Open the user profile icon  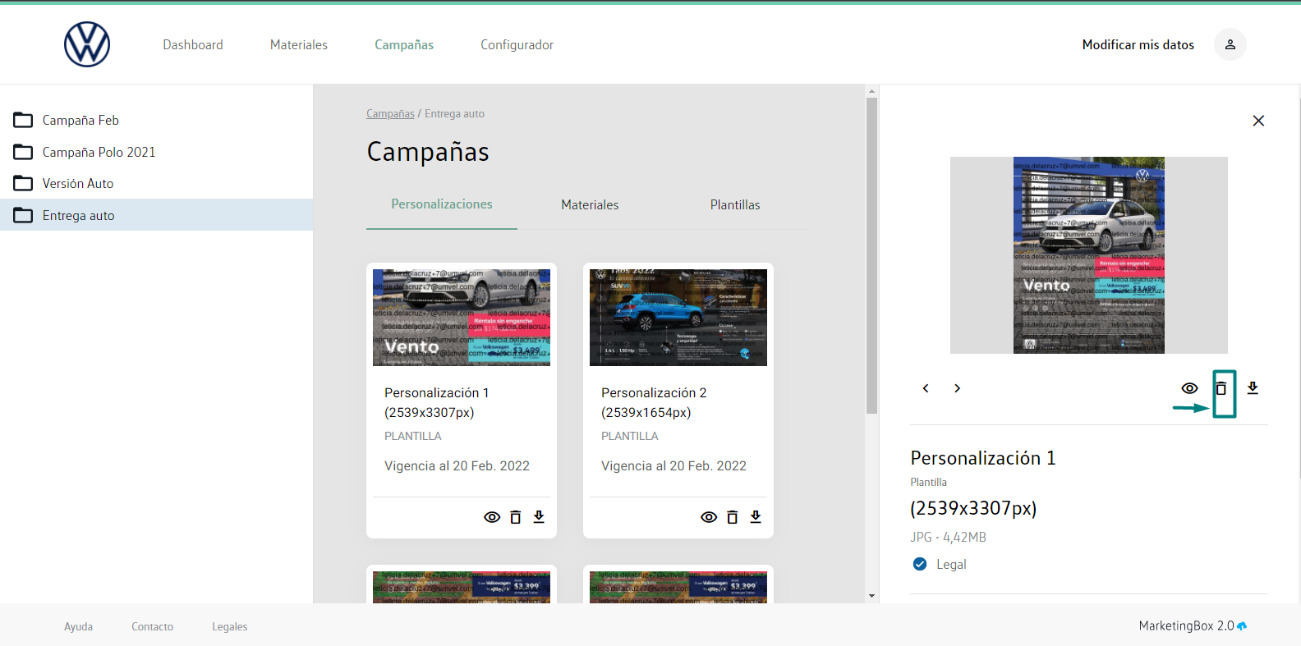tap(1230, 44)
